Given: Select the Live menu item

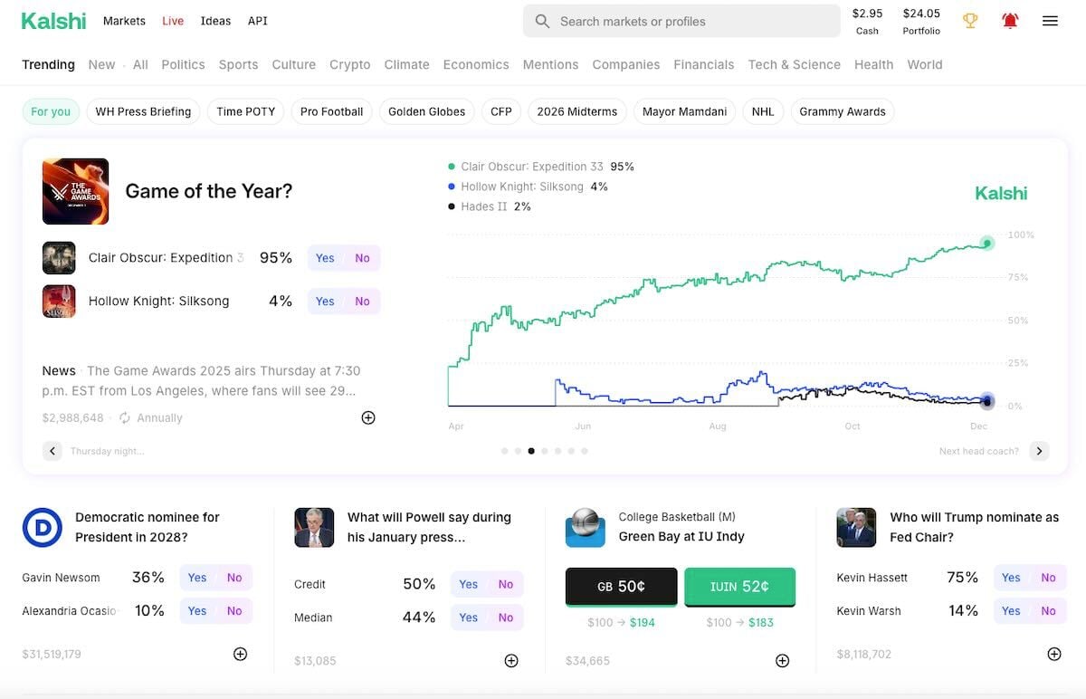Looking at the screenshot, I should point(173,21).
